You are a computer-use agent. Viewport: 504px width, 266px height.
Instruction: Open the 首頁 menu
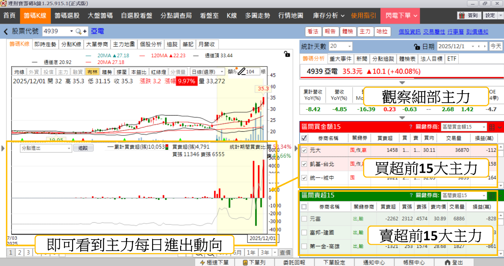coord(9,16)
